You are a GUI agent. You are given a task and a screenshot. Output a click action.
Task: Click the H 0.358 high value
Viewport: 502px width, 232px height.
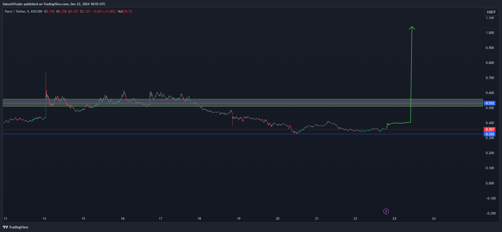pos(62,11)
